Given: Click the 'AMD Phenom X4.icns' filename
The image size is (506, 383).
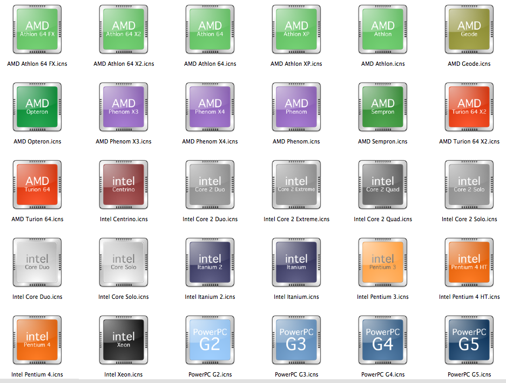Looking at the screenshot, I should click(x=210, y=141).
